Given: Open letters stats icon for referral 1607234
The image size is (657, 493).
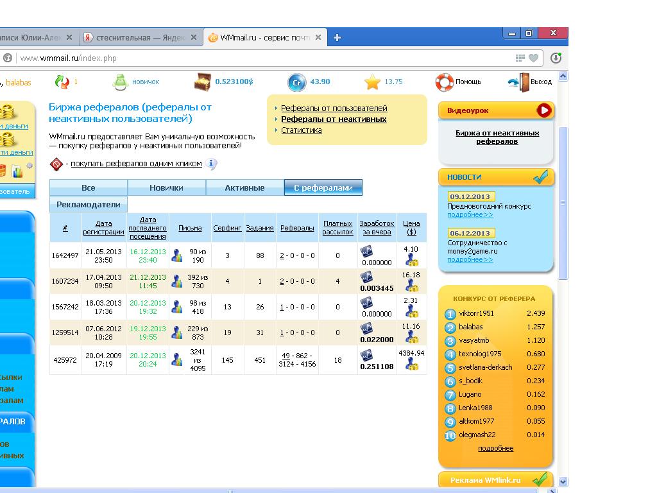Looking at the screenshot, I should point(177,281).
